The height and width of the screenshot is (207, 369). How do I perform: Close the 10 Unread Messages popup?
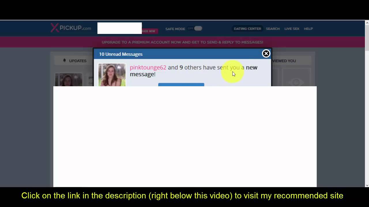pos(266,54)
